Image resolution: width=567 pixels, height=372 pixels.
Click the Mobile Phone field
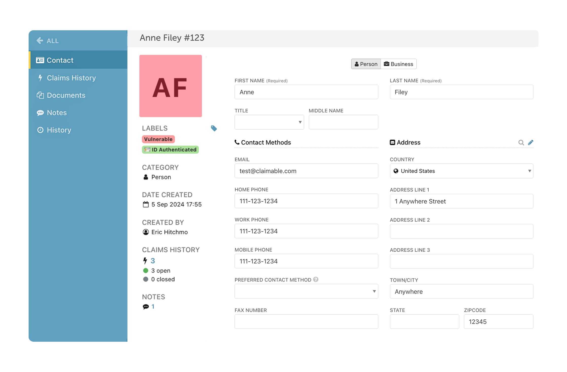tap(306, 261)
